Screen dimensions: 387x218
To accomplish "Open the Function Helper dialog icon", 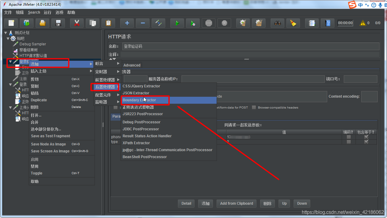I will pos(312,23).
